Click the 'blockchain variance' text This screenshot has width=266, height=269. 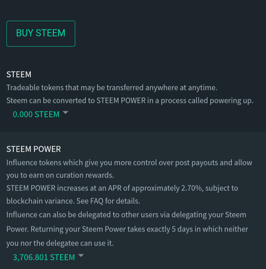click(x=40, y=201)
